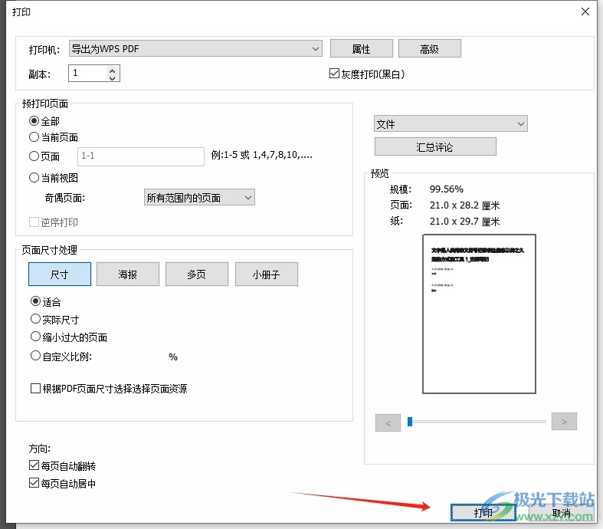603x529 pixels.
Task: Select the 当前页面 radio option
Action: (x=34, y=136)
